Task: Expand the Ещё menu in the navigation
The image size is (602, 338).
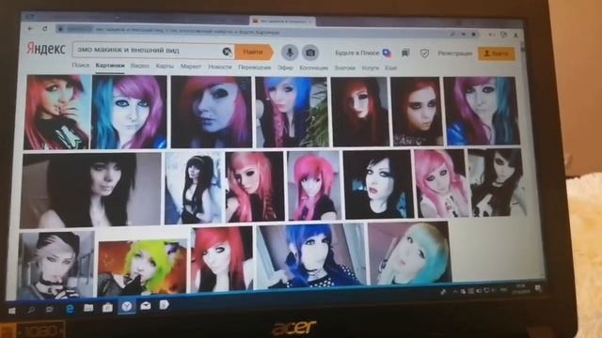Action: click(x=391, y=68)
